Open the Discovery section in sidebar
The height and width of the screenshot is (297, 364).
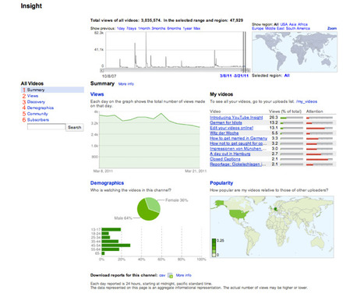(36, 102)
